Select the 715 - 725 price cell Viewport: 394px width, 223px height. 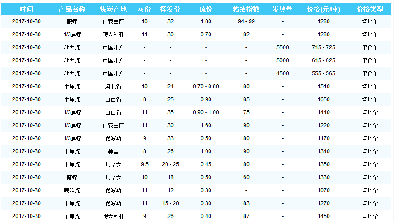[x=323, y=47]
